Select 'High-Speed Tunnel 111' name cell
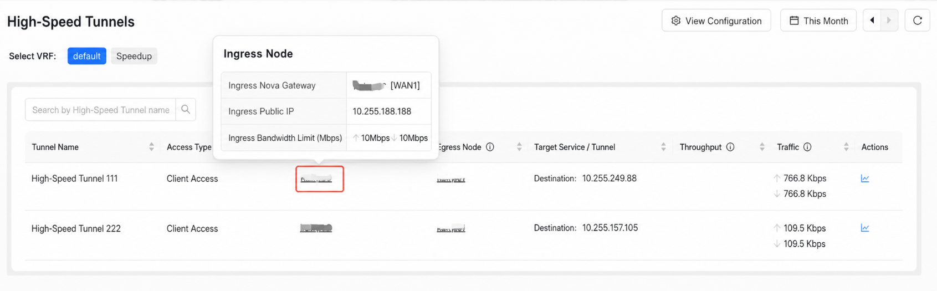This screenshot has height=291, width=937. coord(75,178)
